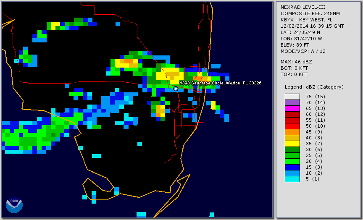This screenshot has height=220, width=363.
Task: Click the TOP: 0 KFT reading
Action: tap(294, 74)
